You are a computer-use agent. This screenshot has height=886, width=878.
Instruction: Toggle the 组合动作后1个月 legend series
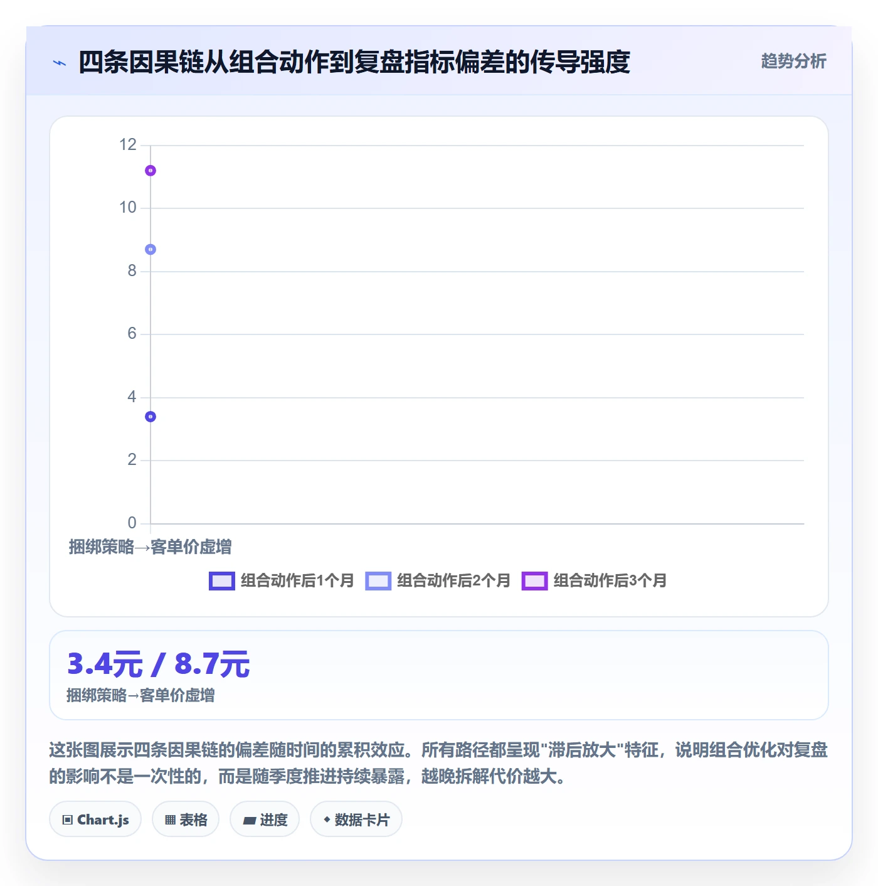(x=282, y=581)
